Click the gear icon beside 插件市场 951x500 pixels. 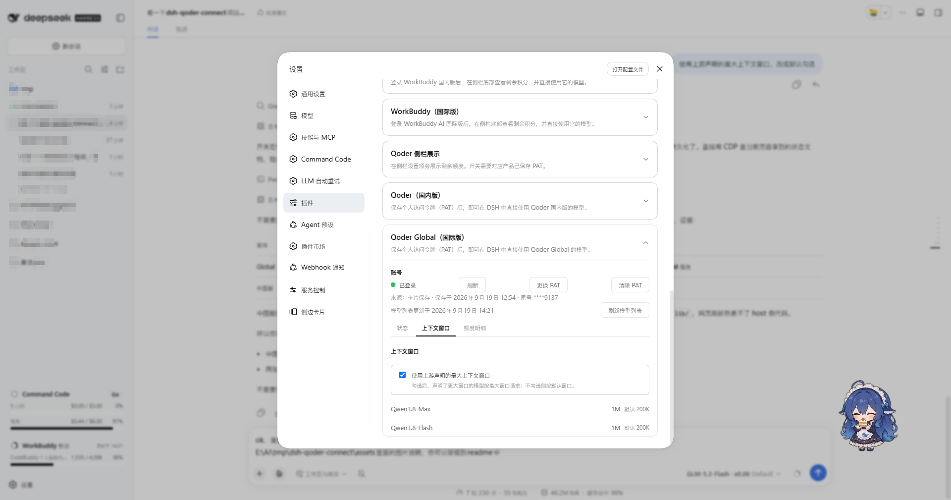pos(293,246)
